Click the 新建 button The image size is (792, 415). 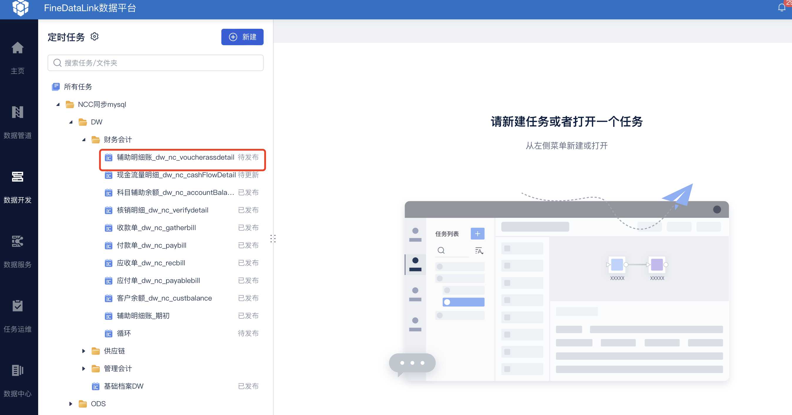[242, 37]
